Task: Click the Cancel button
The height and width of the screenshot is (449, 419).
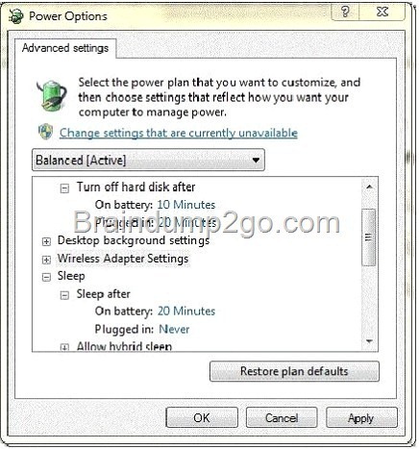Action: coord(282,417)
